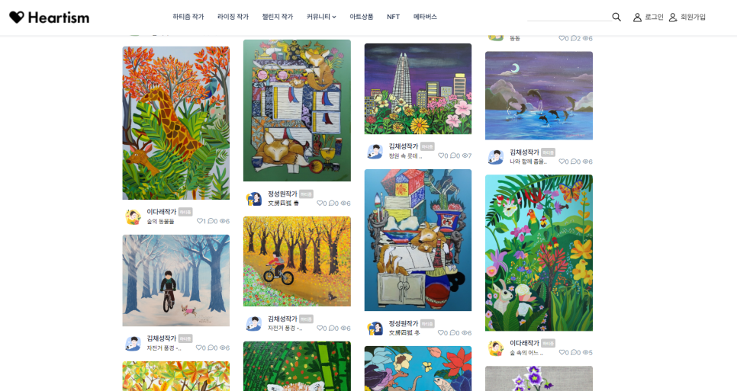
Task: Click comment icon under blue fox bookshelf painting
Action: pos(453,333)
